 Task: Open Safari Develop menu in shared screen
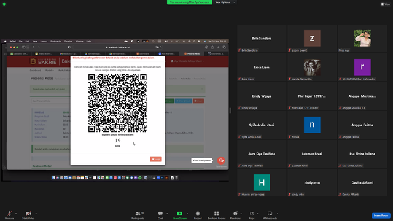click(68, 41)
